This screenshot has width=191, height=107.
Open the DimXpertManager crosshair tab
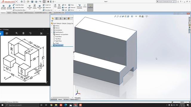point(64,18)
